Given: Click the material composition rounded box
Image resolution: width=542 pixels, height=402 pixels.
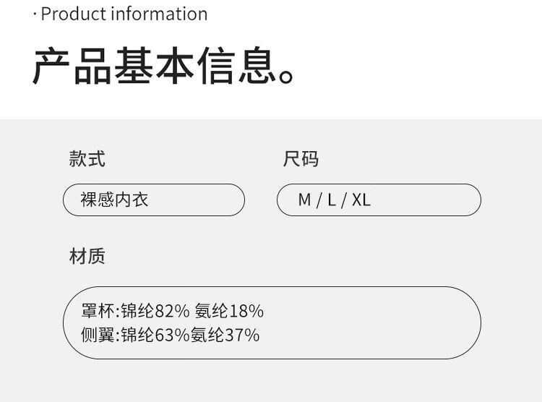Looking at the screenshot, I should (272, 322).
